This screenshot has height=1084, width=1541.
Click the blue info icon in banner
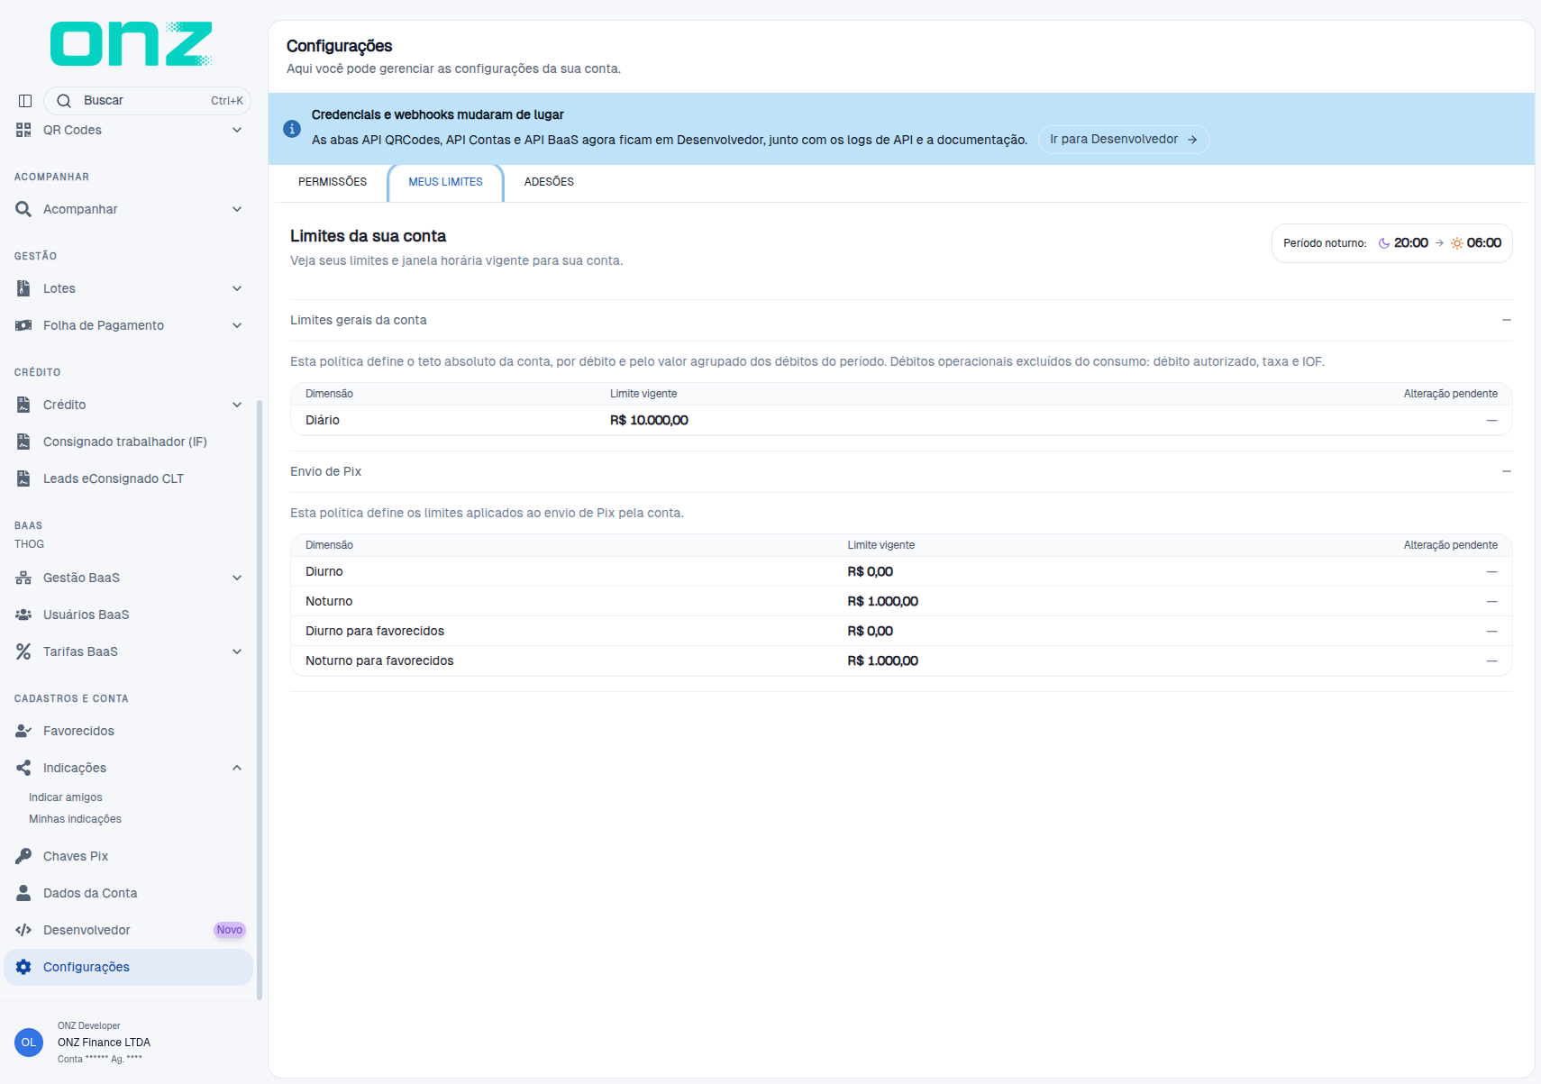click(292, 129)
